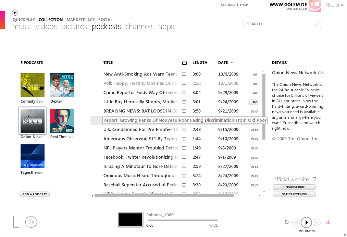
Task: Toggle the repeat playback icon
Action: tap(287, 222)
